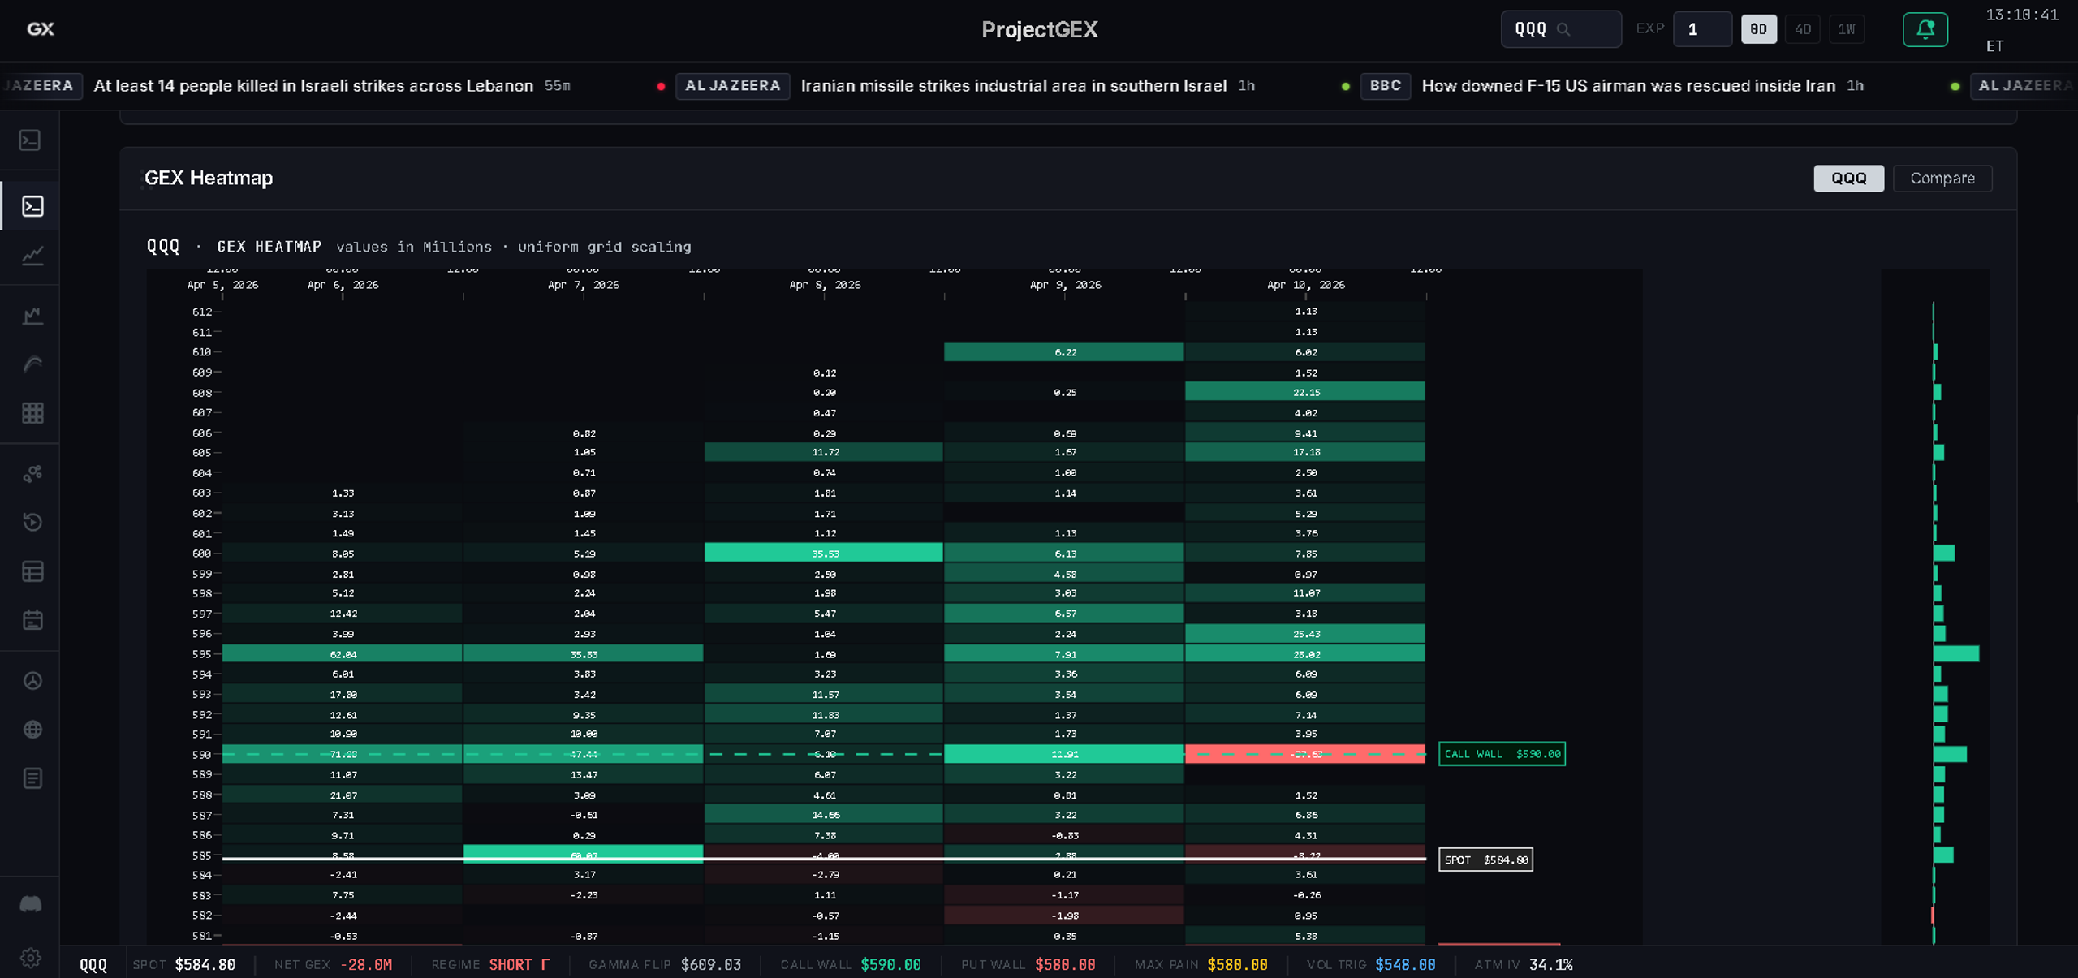Open the calendar sidebar icon
This screenshot has height=978, width=2078.
point(32,620)
